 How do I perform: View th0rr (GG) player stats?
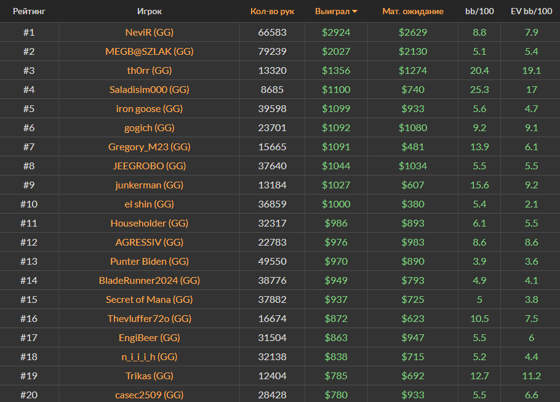pos(149,70)
